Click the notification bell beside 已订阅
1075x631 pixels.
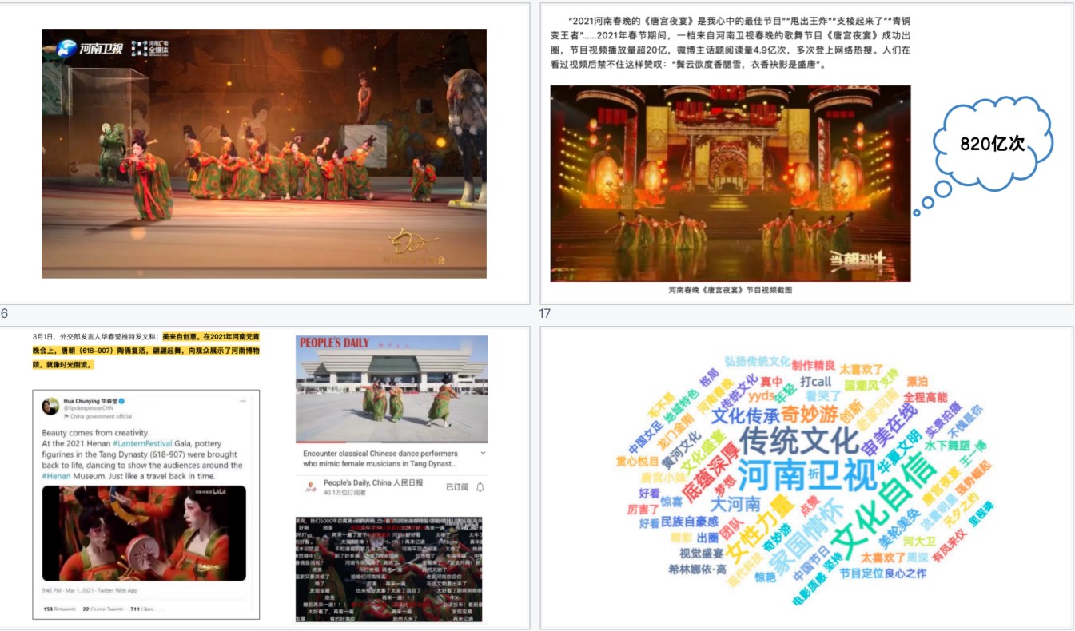click(x=480, y=487)
